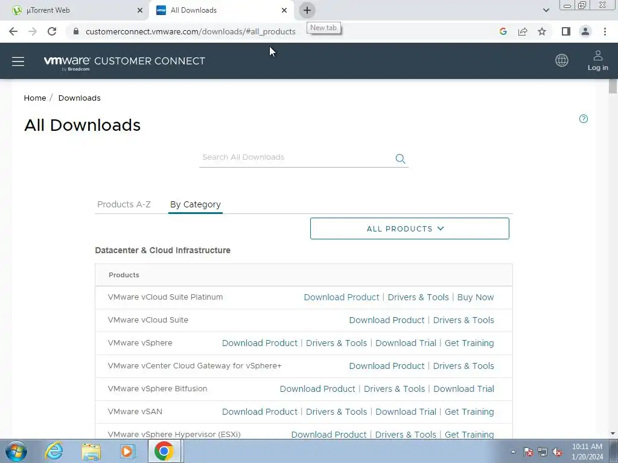Screen dimensions: 618x463
Task: Download Product for vCenter Cloud Gateway
Action: 387,366
